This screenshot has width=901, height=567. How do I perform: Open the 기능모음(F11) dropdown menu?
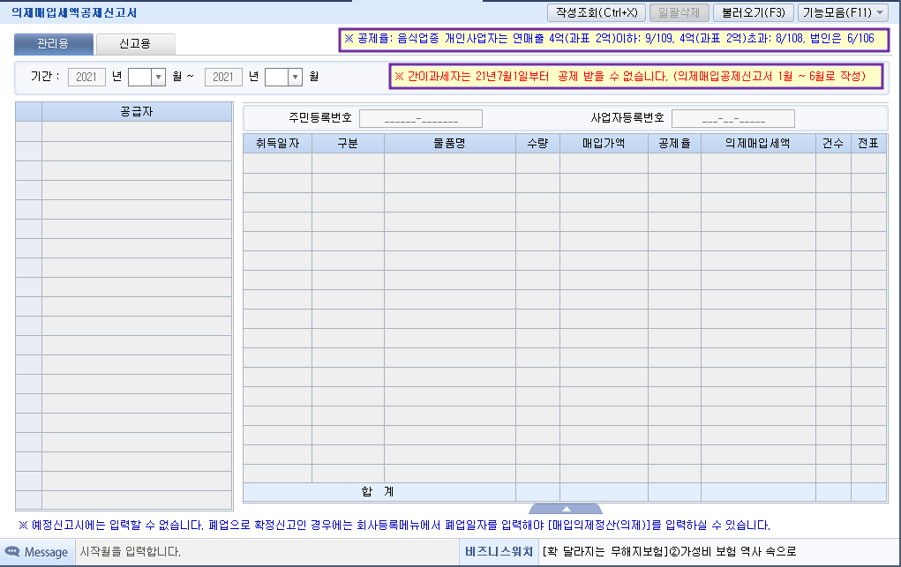click(x=843, y=12)
